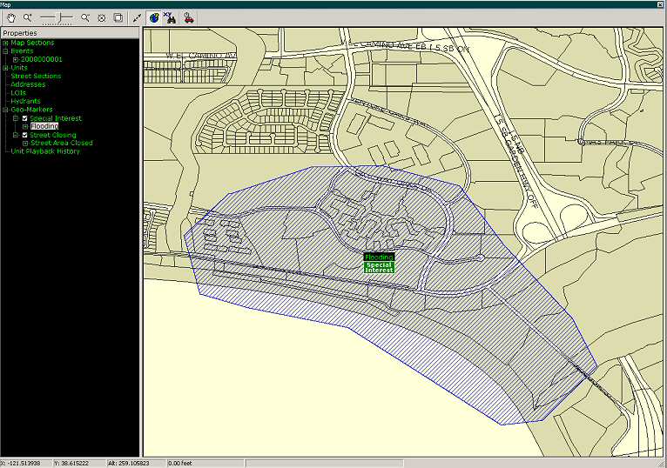Click the zoom out magnifier icon

click(85, 17)
